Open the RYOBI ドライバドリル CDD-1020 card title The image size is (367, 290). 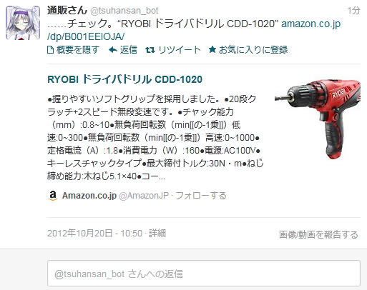(x=124, y=79)
